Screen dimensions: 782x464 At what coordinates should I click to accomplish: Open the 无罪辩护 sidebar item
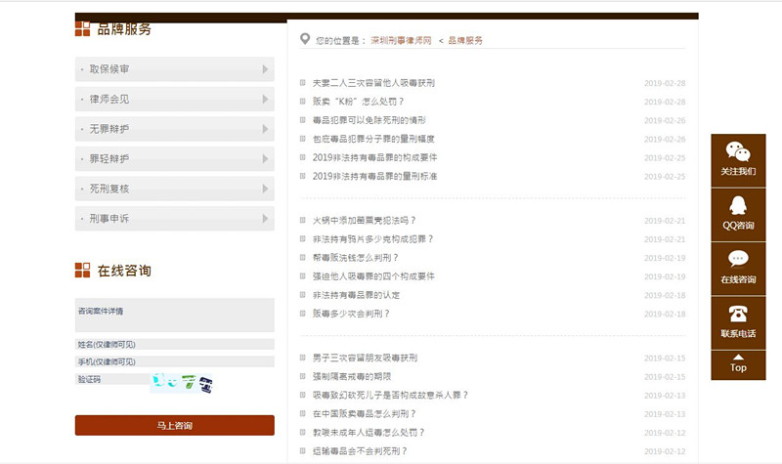[174, 129]
